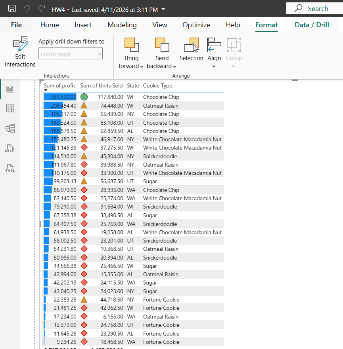This screenshot has width=343, height=349.
Task: Click the yellow triangle in 208,454.40 row
Action: [84, 106]
